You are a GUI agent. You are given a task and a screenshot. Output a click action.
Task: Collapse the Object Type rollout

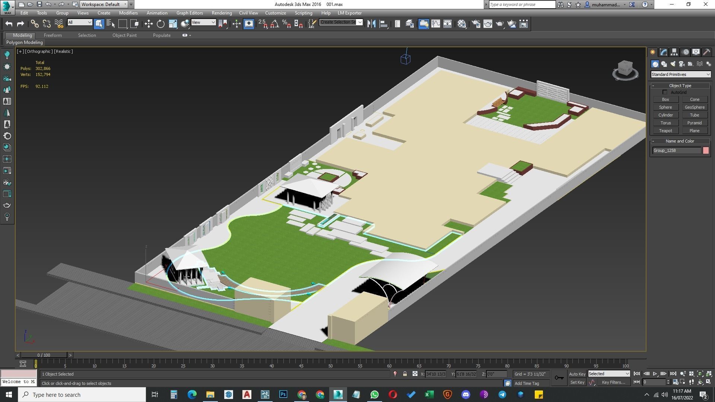(x=653, y=86)
